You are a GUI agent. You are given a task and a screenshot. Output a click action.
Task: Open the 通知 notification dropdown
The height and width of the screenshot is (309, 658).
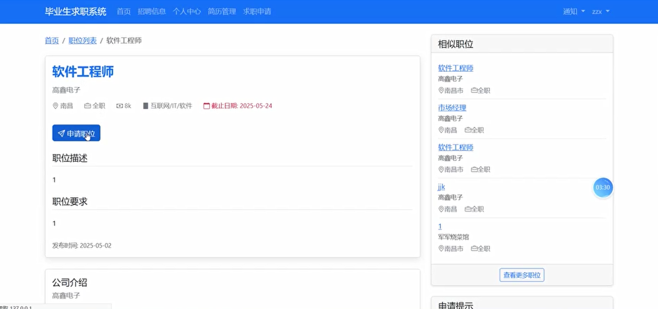569,11
